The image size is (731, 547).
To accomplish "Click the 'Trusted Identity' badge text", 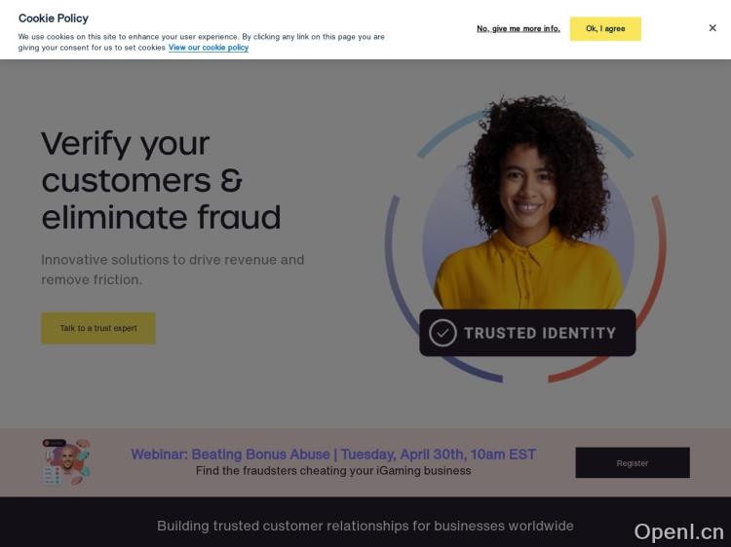I will (540, 333).
